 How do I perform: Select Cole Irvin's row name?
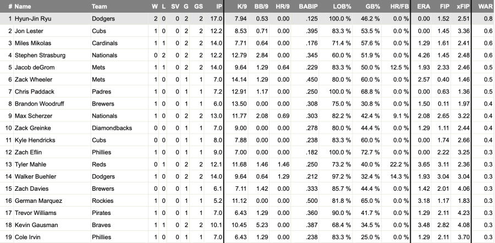click(28, 237)
